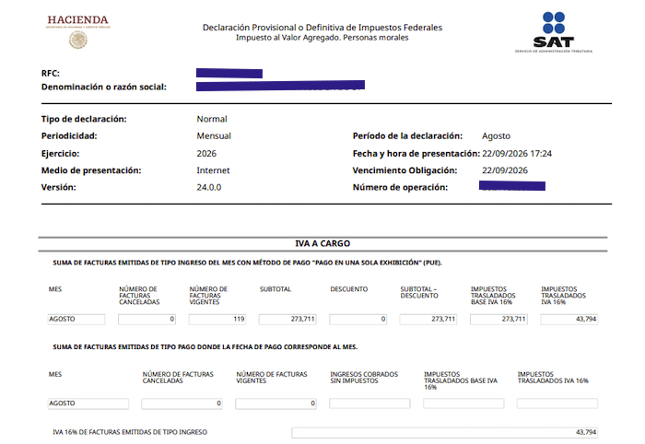Select the DESCUENTO column header

coord(349,289)
